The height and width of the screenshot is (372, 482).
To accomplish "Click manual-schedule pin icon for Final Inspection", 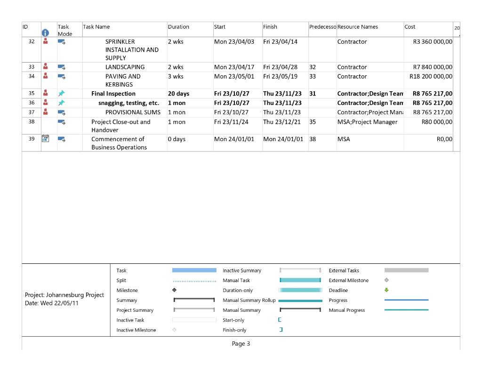I will point(62,93).
